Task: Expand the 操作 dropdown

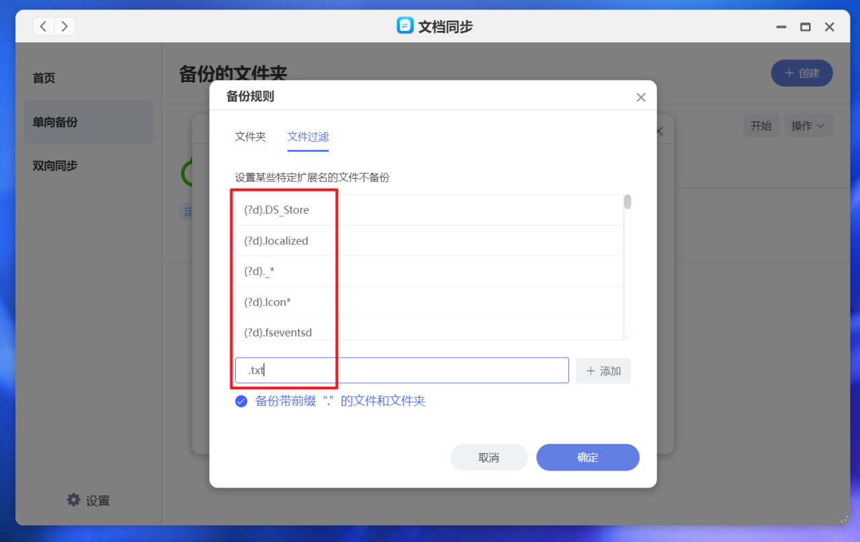Action: (x=808, y=126)
